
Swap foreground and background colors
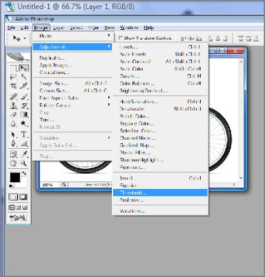pos(24,173)
